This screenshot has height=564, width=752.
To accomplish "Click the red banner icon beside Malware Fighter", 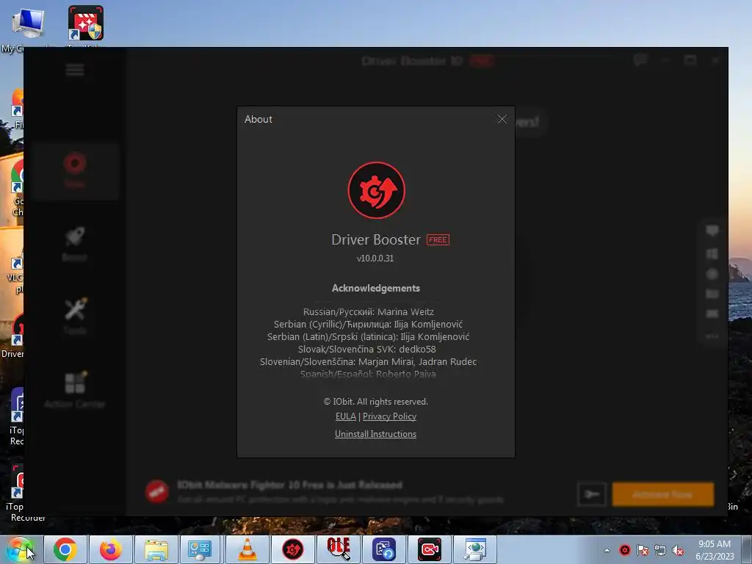I will point(157,492).
